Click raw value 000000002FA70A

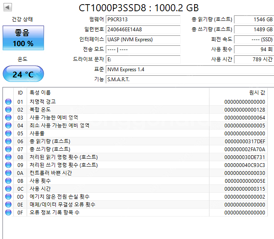click(245, 149)
